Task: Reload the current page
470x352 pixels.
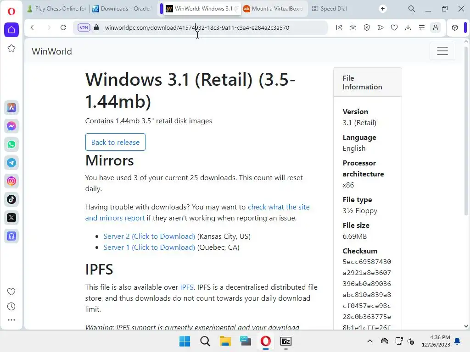Action: point(63,27)
